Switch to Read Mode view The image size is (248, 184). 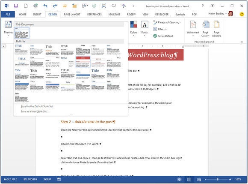tap(179, 179)
